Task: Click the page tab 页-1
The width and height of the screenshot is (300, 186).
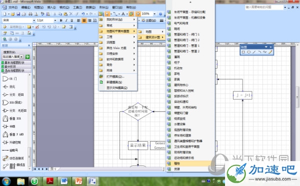Action: coord(53,169)
